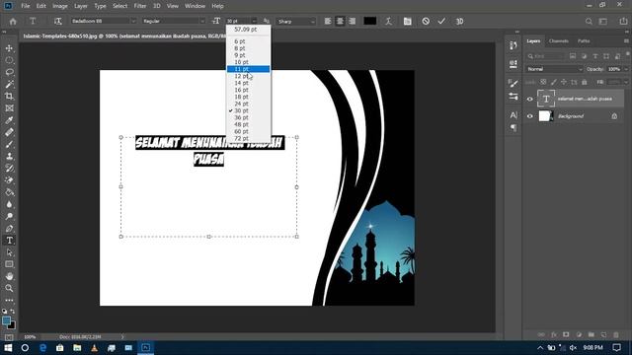Open the workspace switcher dropdown
Viewport: 632px width, 355px height.
603,22
